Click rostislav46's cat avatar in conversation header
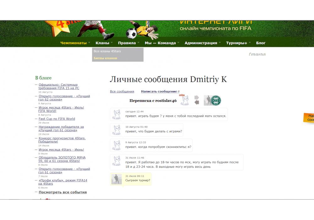Viewport: 314px width, 220px height. (185, 100)
